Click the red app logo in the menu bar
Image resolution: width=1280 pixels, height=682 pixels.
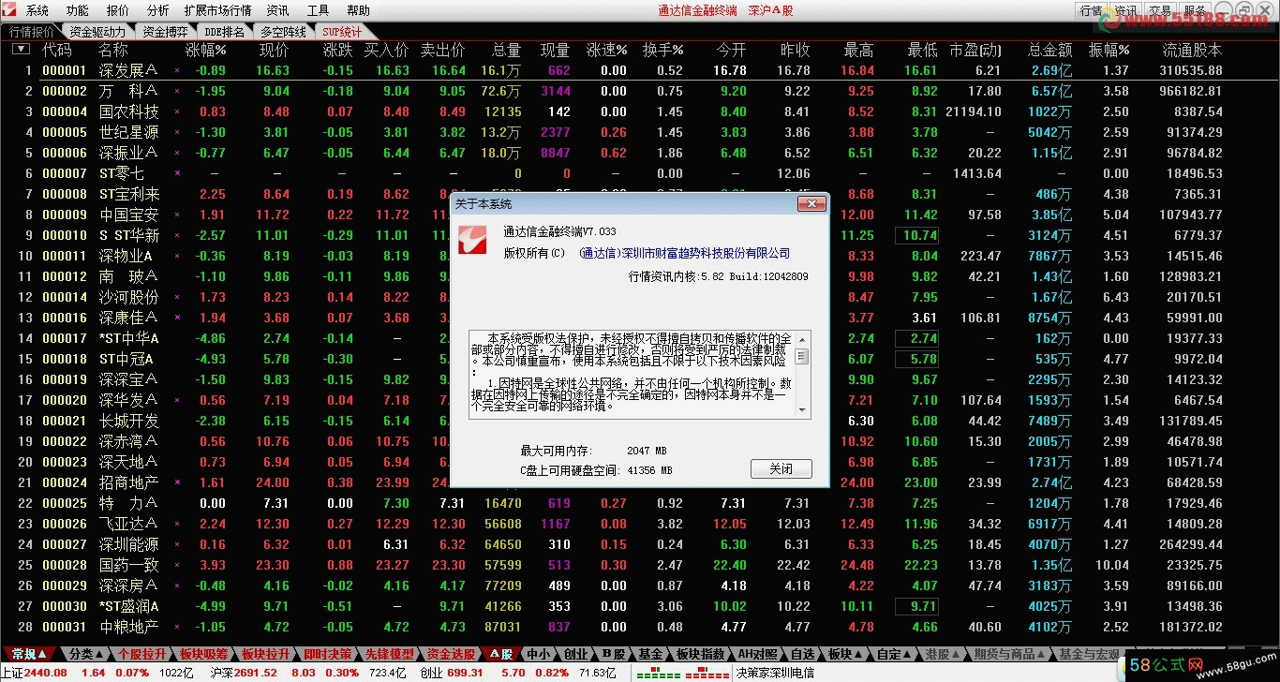coord(11,10)
